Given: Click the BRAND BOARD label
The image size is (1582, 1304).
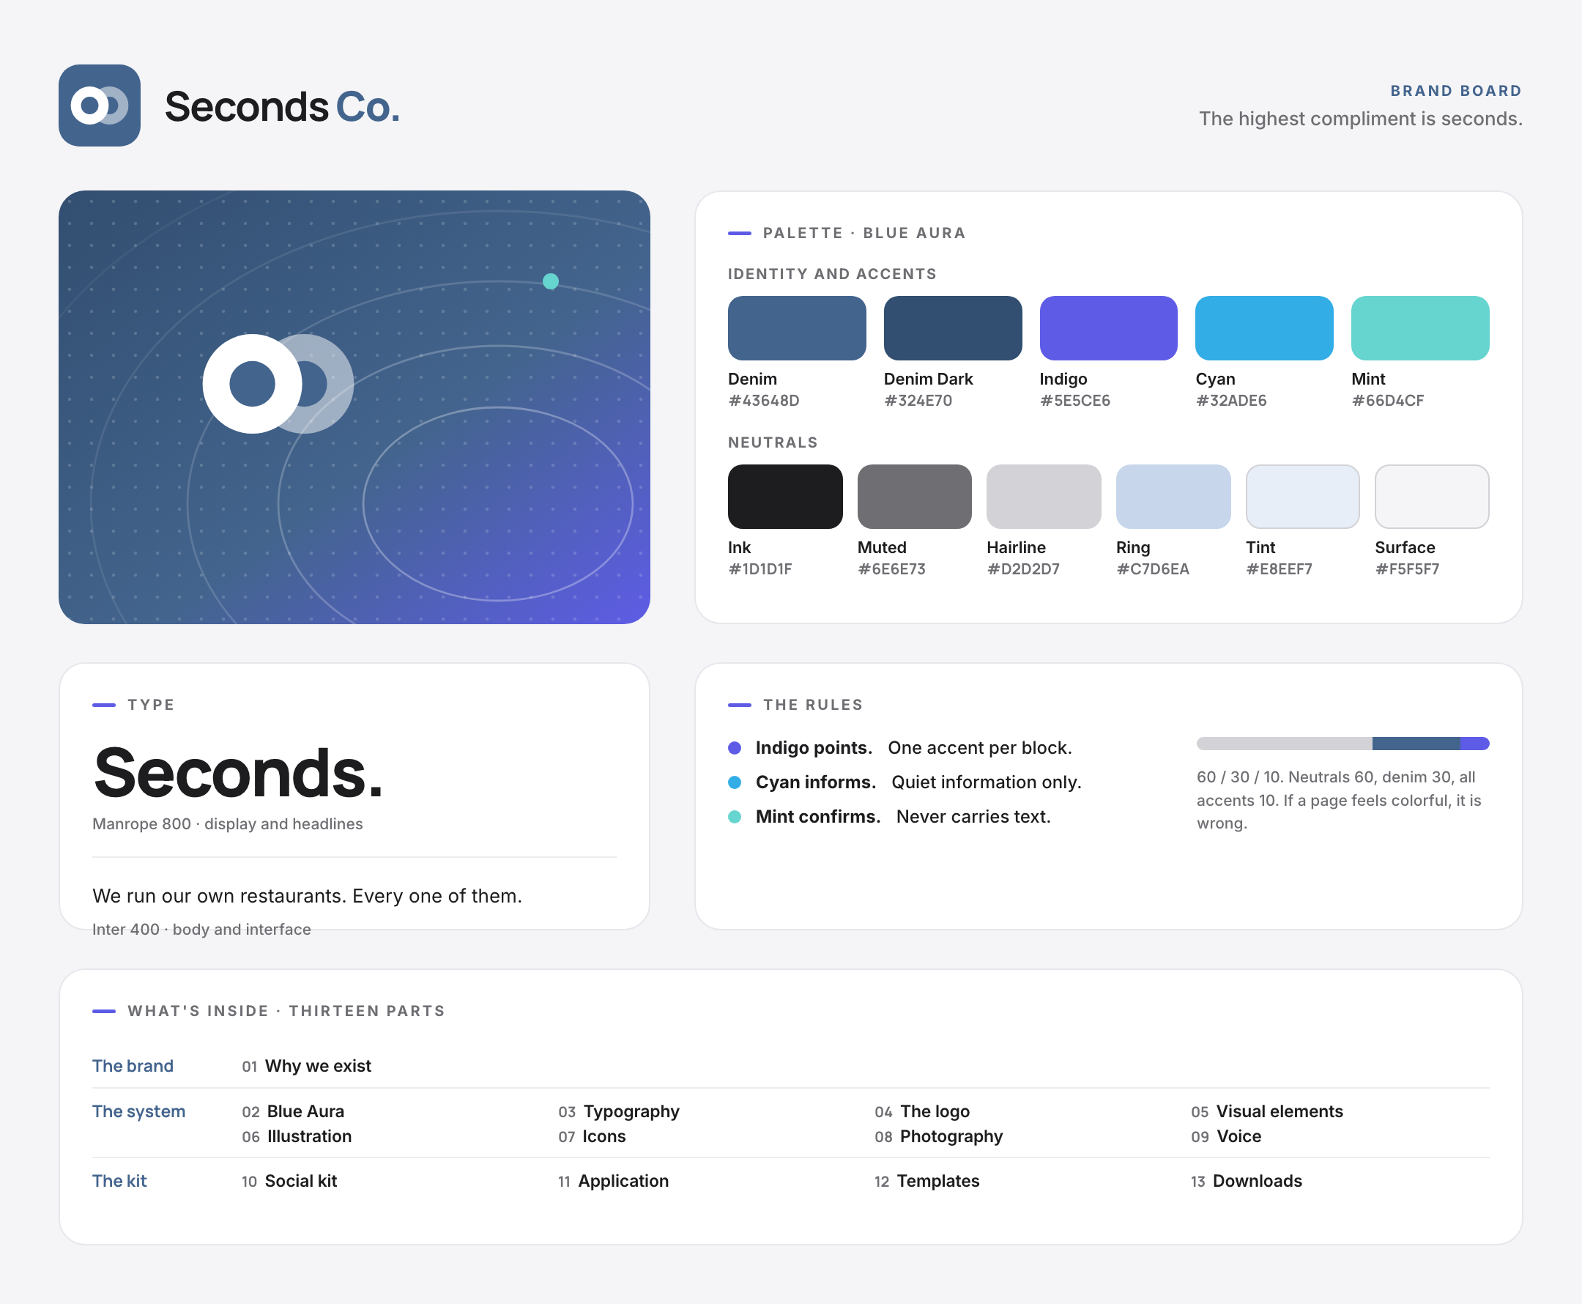Looking at the screenshot, I should (1456, 91).
